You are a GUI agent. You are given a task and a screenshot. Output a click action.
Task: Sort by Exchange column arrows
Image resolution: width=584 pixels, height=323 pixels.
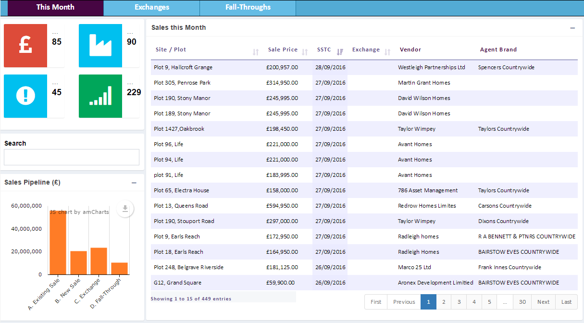(x=387, y=52)
